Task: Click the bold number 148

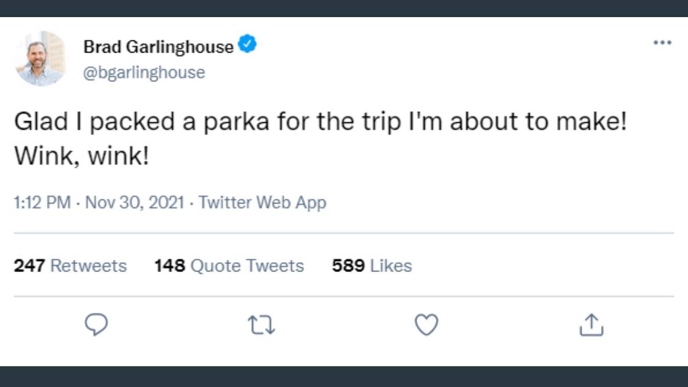Action: point(169,266)
